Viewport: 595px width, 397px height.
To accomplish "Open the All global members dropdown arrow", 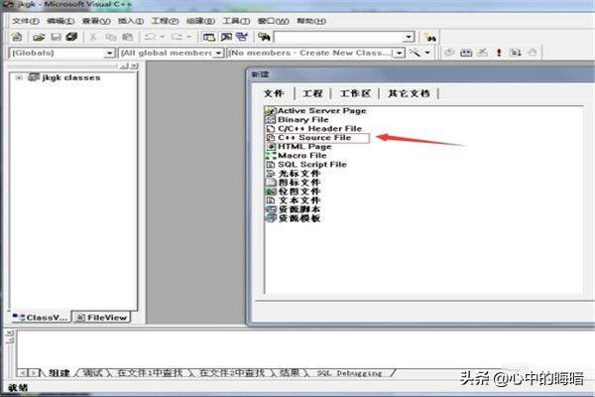I will [x=218, y=53].
